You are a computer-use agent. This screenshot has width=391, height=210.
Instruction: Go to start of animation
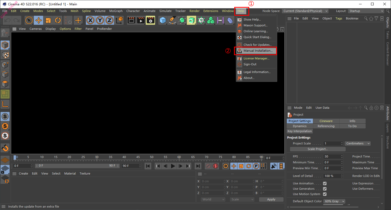pyautogui.click(x=148, y=166)
